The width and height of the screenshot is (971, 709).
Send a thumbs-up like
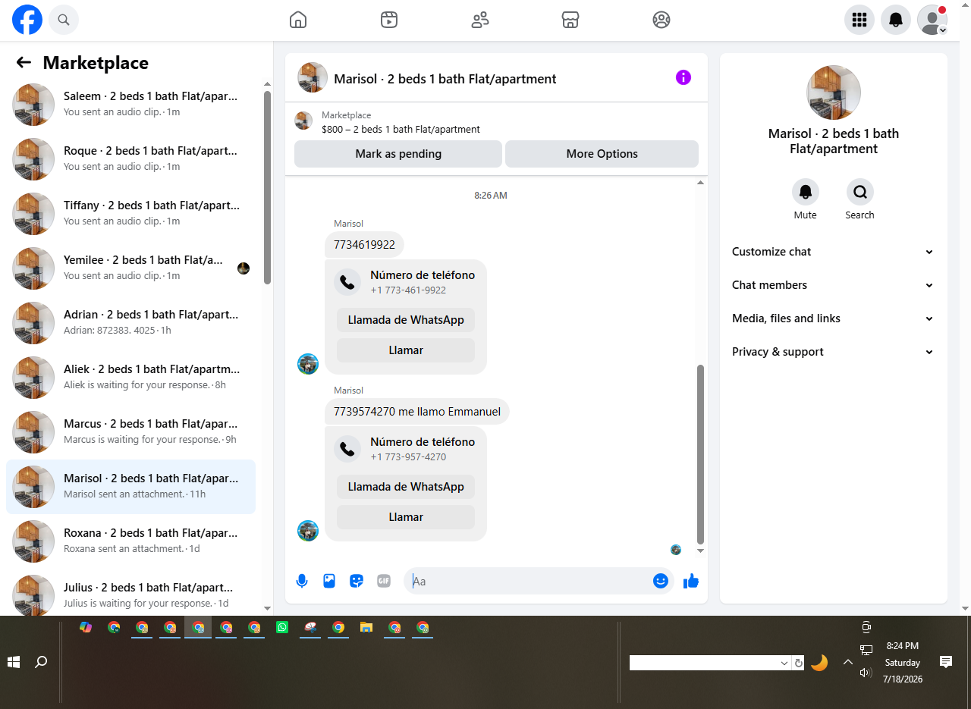(x=690, y=581)
